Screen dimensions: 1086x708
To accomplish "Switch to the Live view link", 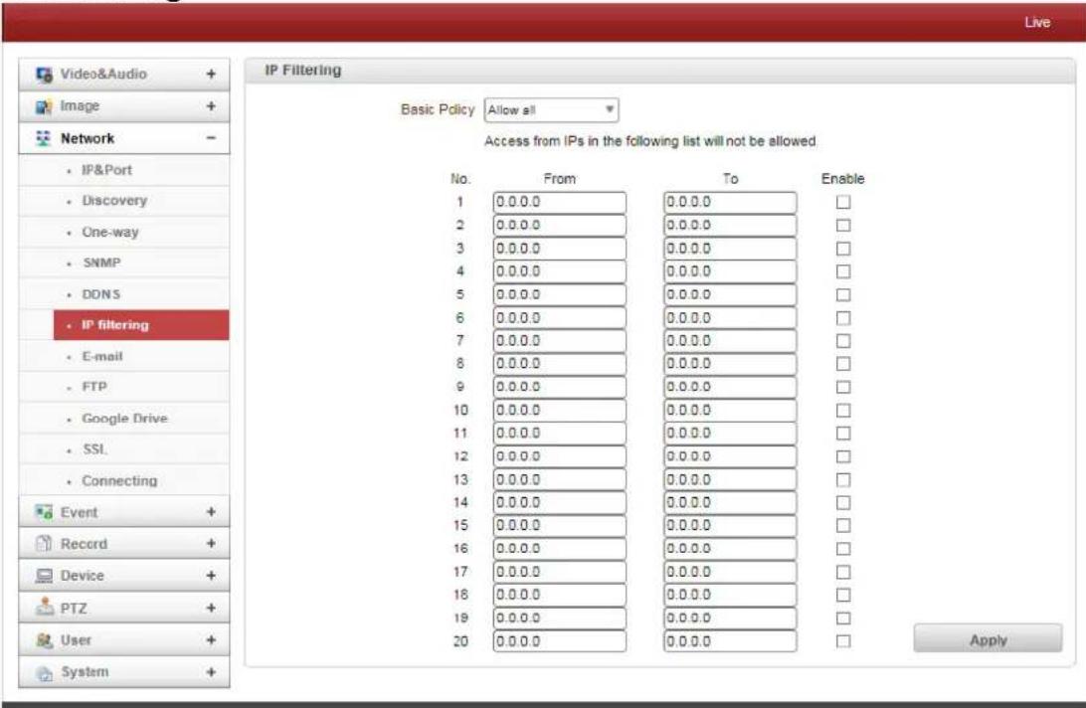I will 1037,22.
